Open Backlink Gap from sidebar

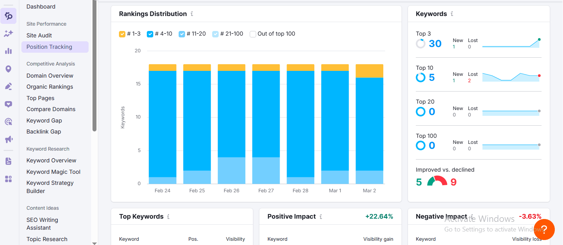point(44,131)
